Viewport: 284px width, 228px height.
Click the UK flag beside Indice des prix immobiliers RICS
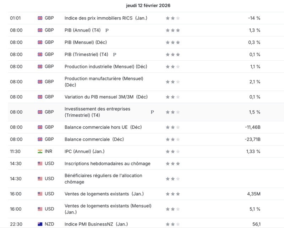pos(40,18)
